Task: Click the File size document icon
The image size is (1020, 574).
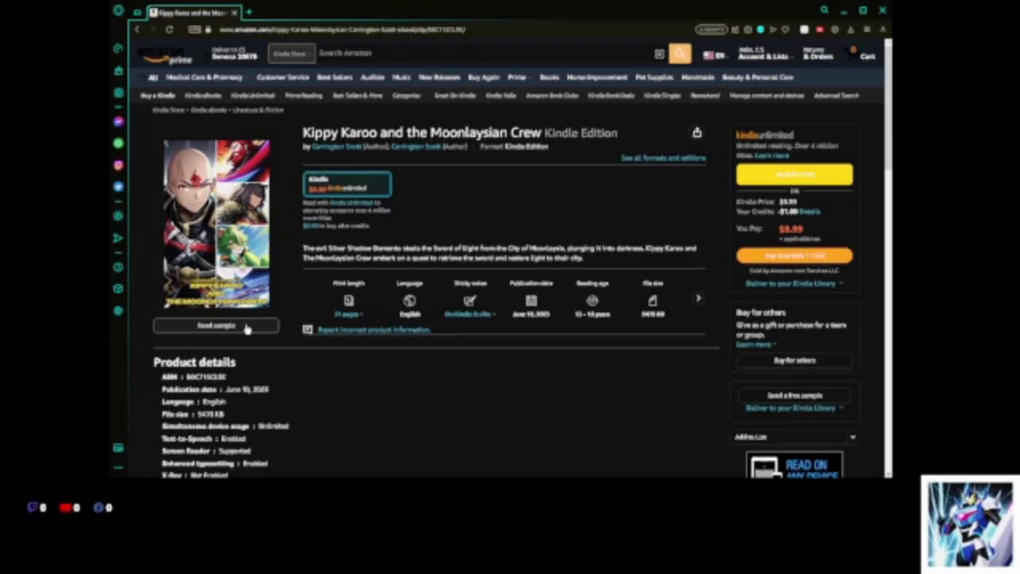Action: point(653,301)
